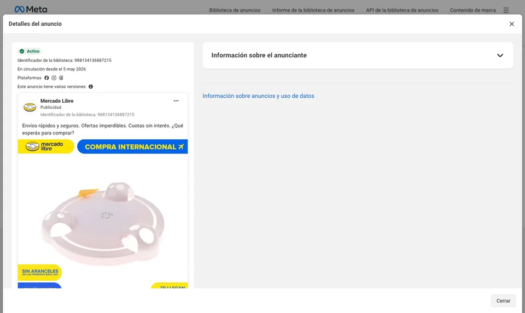Click the 'Publicidad' label
Screen dimensions: 525x313
pos(51,108)
